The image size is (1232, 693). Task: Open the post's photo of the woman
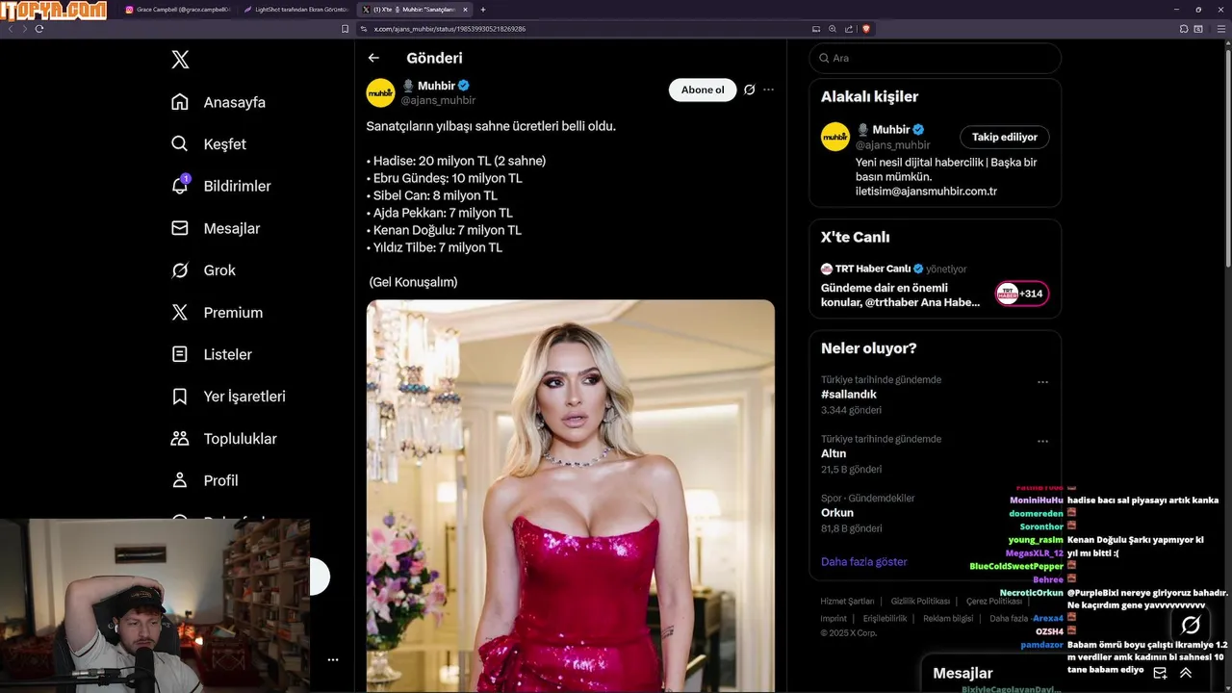pos(571,496)
